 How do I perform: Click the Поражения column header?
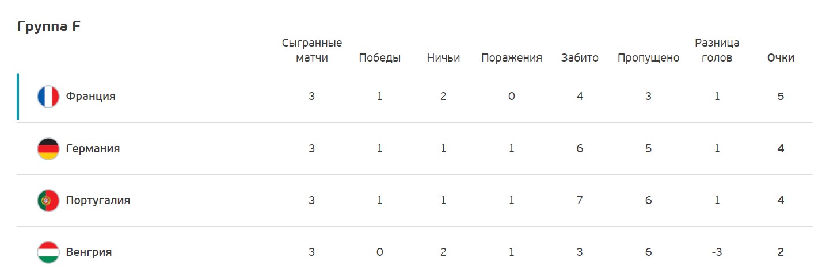coord(511,58)
